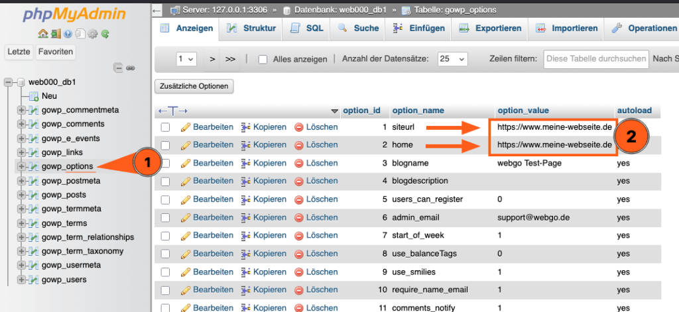Open the page number dropdown
Image resolution: width=679 pixels, height=312 pixels.
click(186, 59)
